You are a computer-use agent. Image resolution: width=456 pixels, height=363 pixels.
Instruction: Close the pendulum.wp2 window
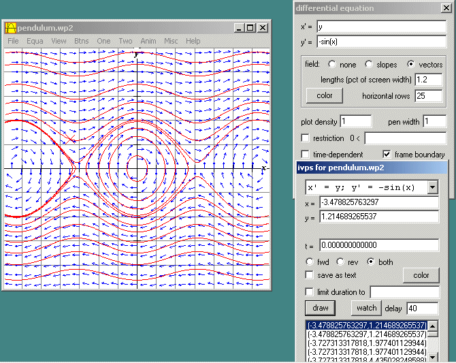[263, 28]
